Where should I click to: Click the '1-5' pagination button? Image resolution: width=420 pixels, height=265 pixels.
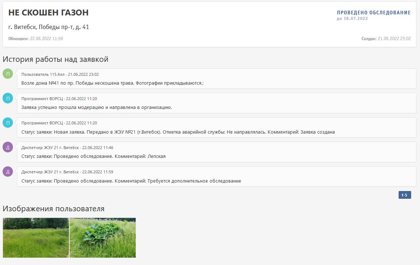[x=405, y=195]
